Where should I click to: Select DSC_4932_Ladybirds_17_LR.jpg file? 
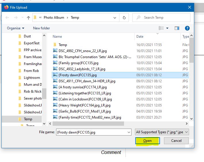(x=82, y=69)
